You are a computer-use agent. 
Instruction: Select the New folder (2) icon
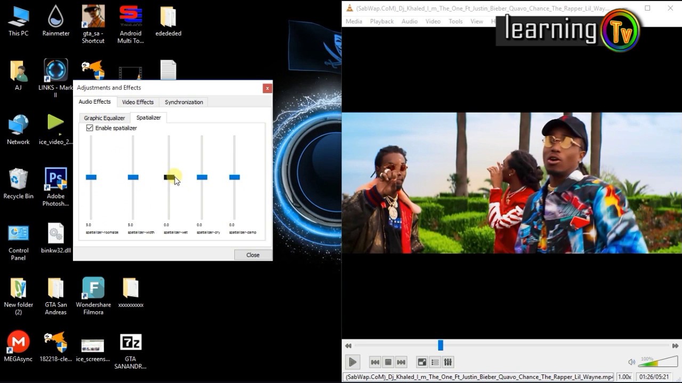(x=18, y=297)
